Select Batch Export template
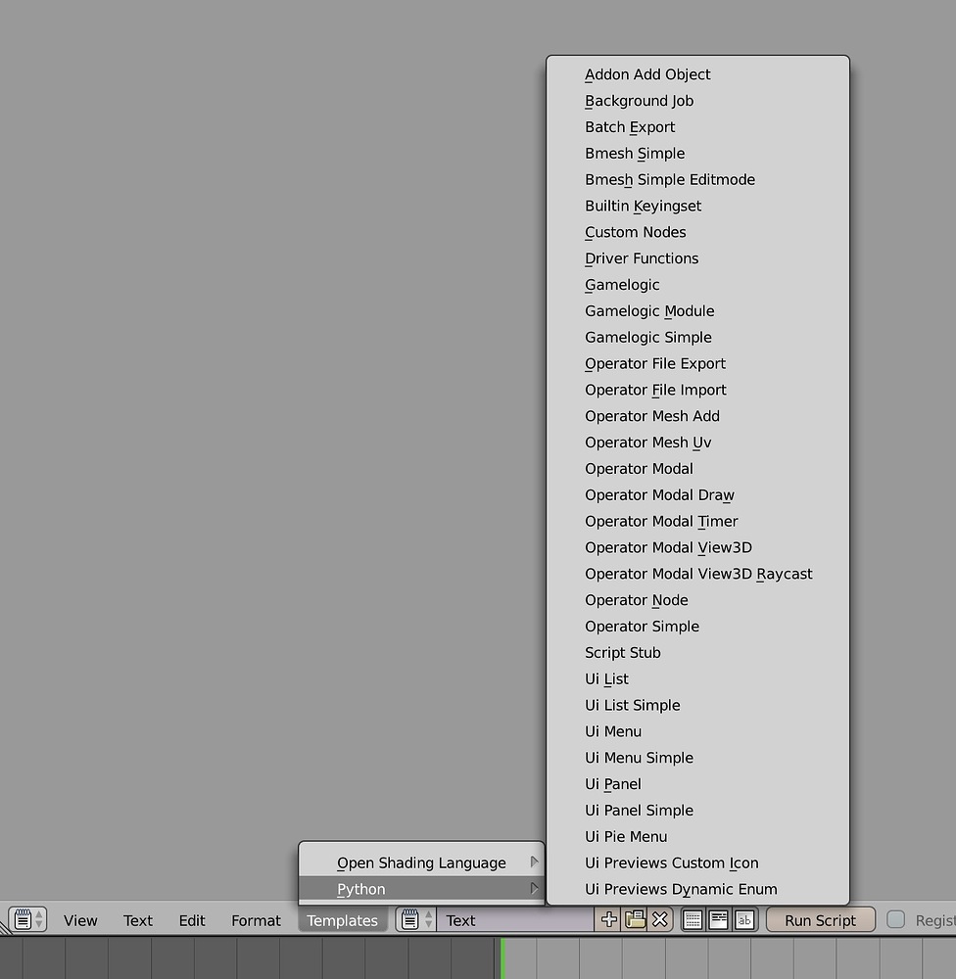Screen dimensions: 956x979 (698, 126)
